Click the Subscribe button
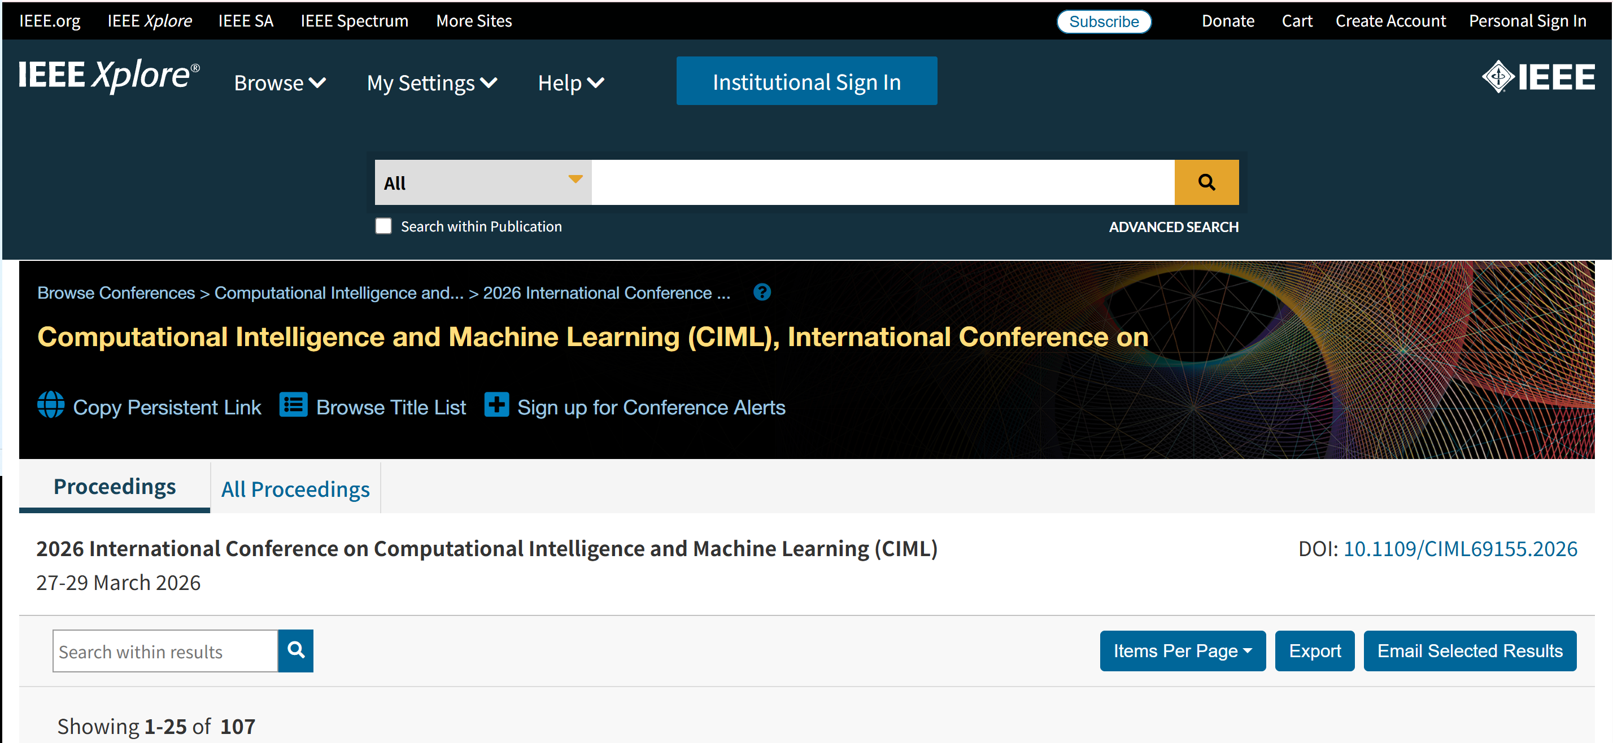 (x=1104, y=21)
